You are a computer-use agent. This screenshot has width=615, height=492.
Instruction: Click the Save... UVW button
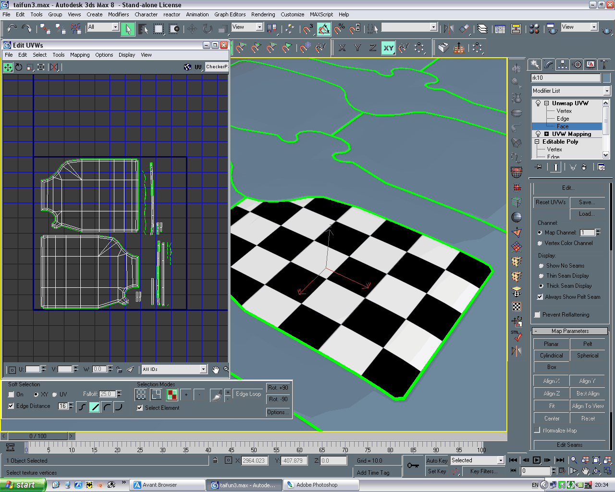[587, 202]
